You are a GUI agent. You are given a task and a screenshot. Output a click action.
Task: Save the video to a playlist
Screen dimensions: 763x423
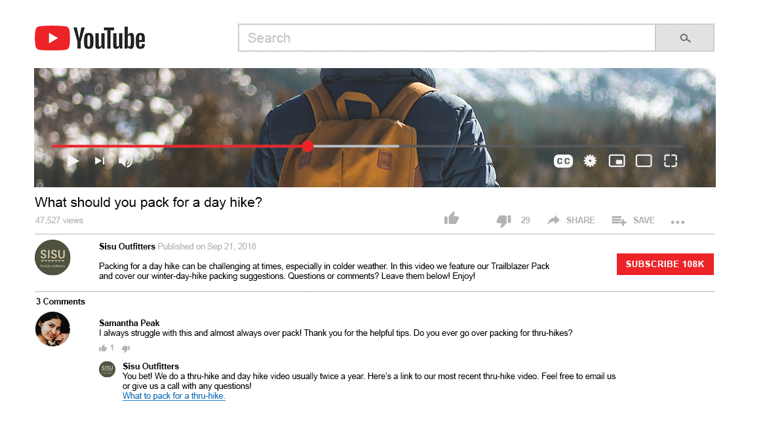(x=633, y=221)
